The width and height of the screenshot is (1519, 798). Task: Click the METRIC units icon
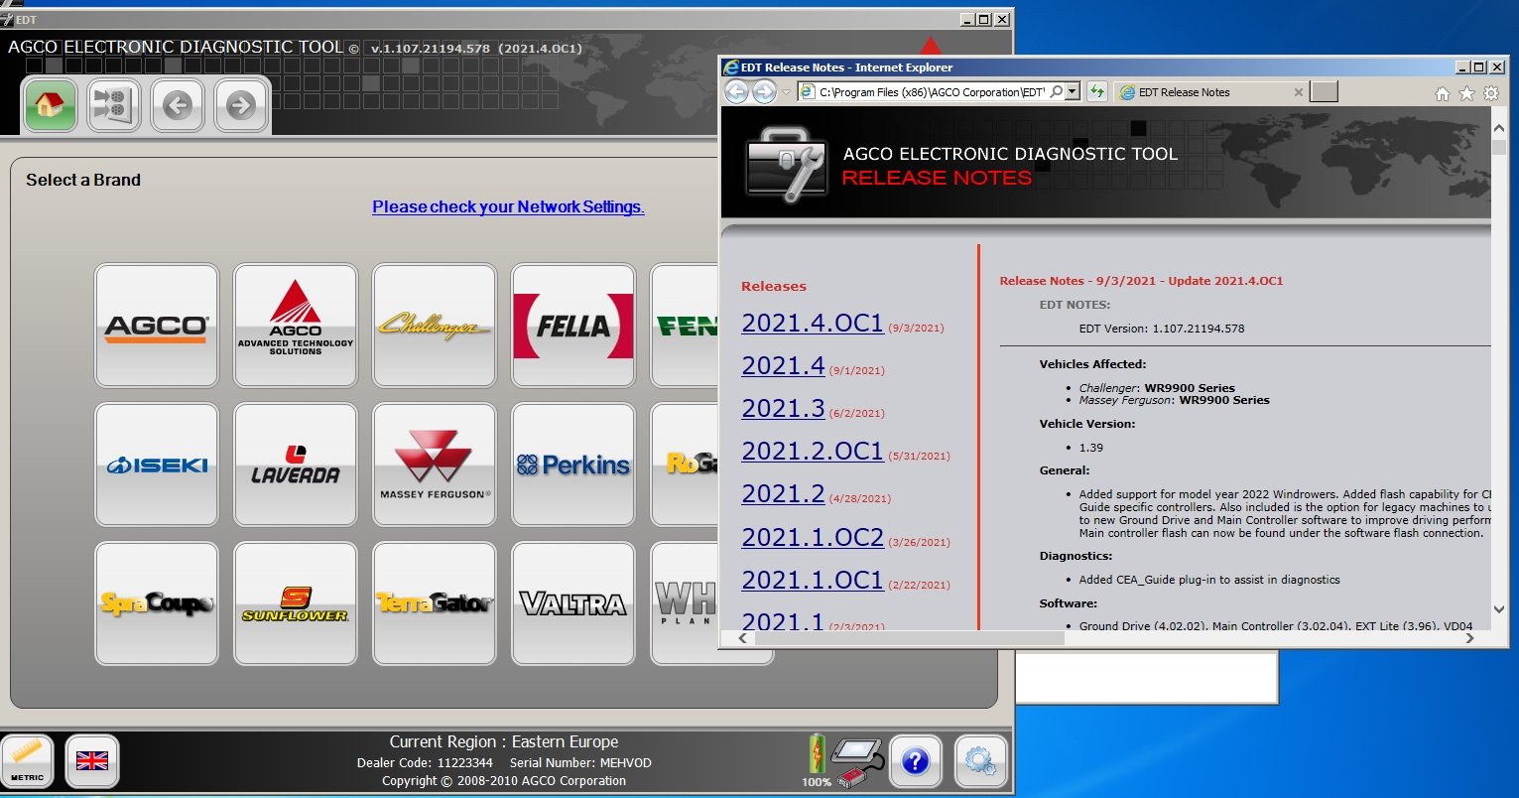28,761
